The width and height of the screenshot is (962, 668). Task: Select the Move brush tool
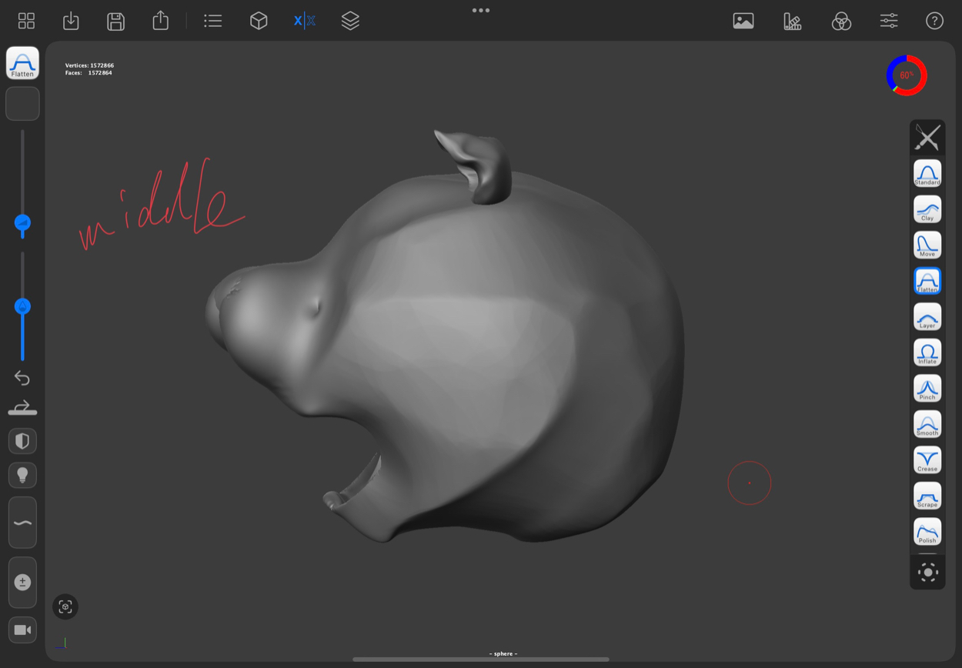tap(927, 245)
